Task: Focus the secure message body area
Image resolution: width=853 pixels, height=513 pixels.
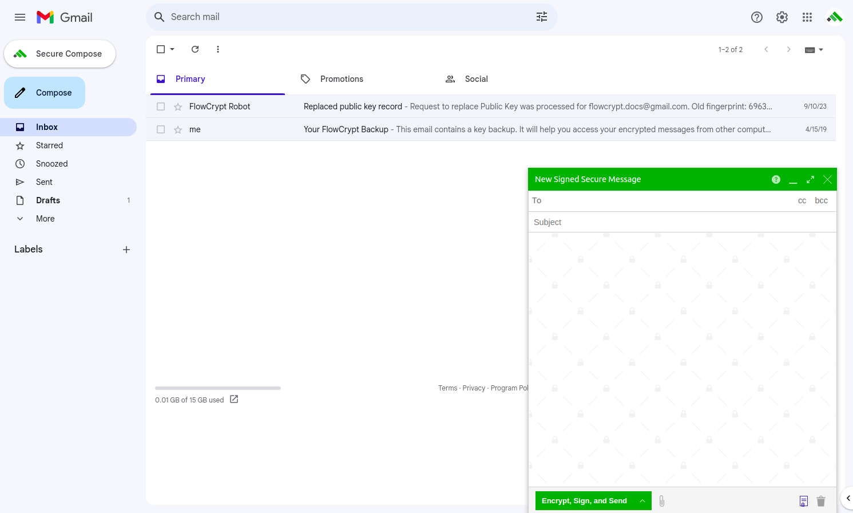Action: coord(683,360)
